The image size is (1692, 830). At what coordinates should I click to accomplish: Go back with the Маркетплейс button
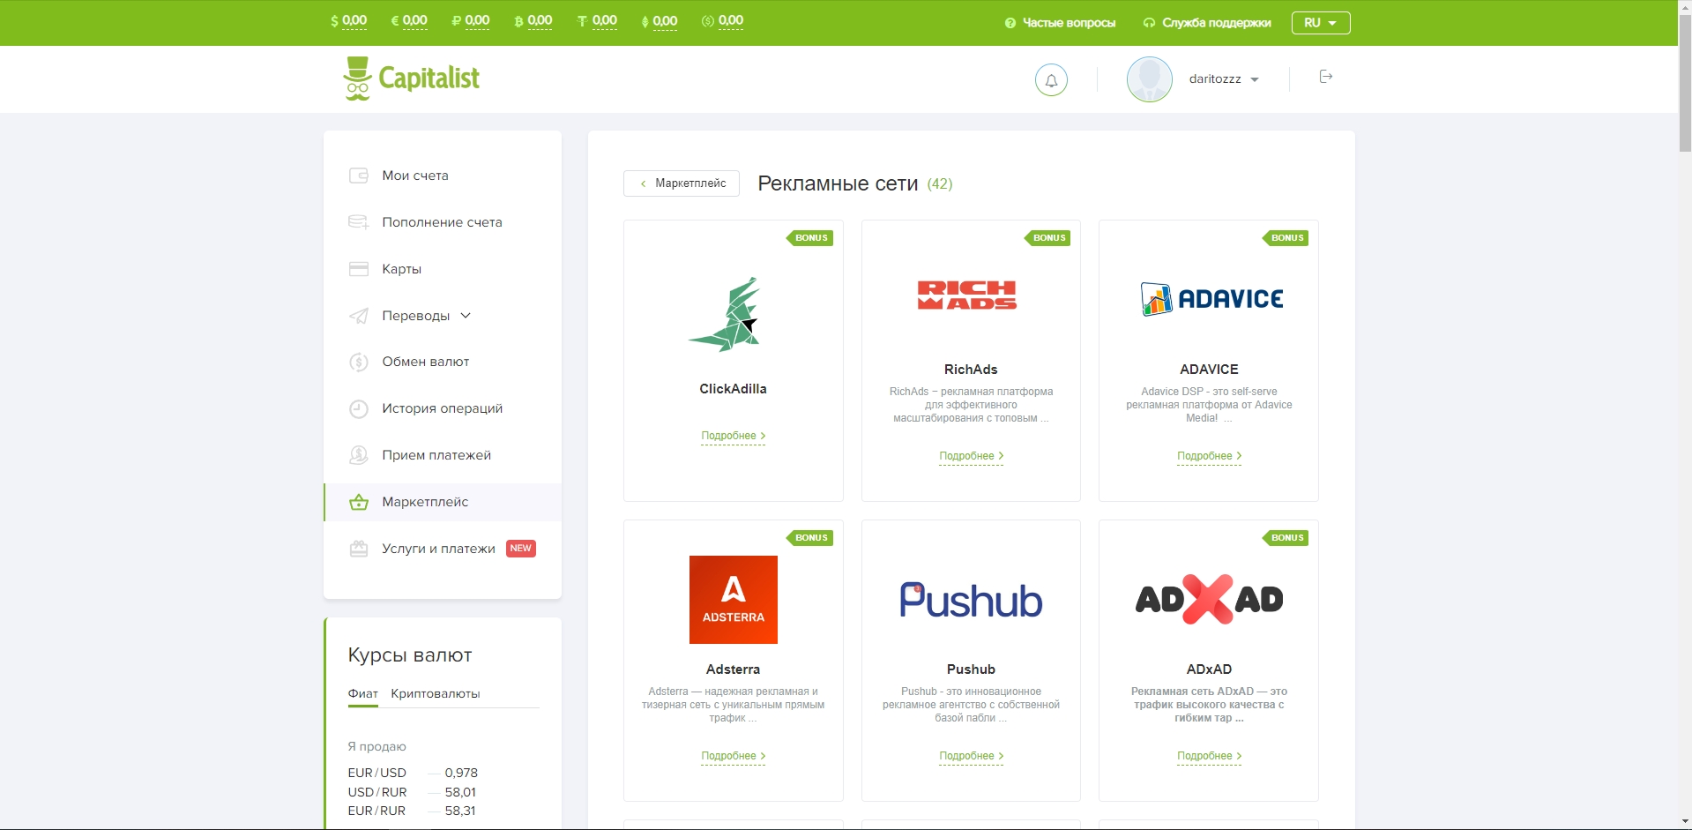[x=682, y=183]
